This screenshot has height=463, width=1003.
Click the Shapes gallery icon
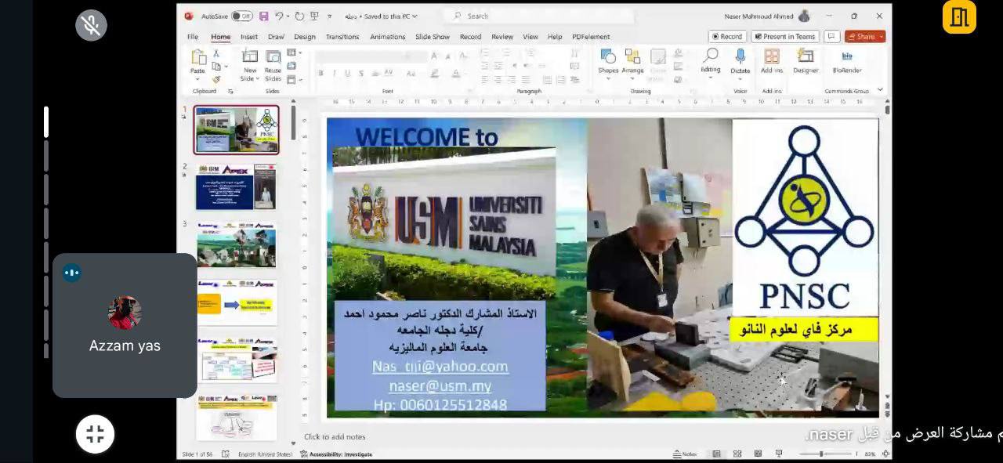pyautogui.click(x=608, y=56)
